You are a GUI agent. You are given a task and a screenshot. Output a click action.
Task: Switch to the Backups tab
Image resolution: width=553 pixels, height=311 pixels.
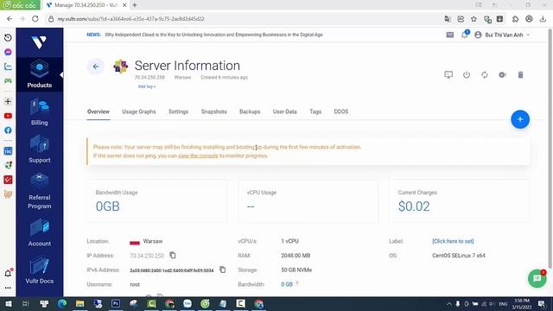coord(250,111)
